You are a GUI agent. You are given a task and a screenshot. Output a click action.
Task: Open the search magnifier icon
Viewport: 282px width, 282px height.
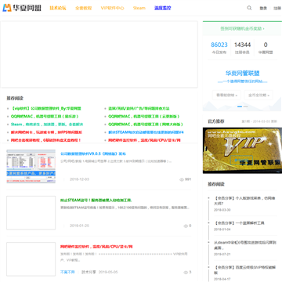(249, 8)
